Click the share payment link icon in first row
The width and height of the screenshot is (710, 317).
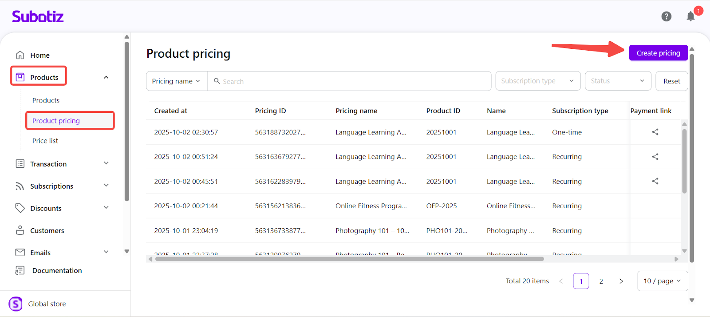click(655, 132)
